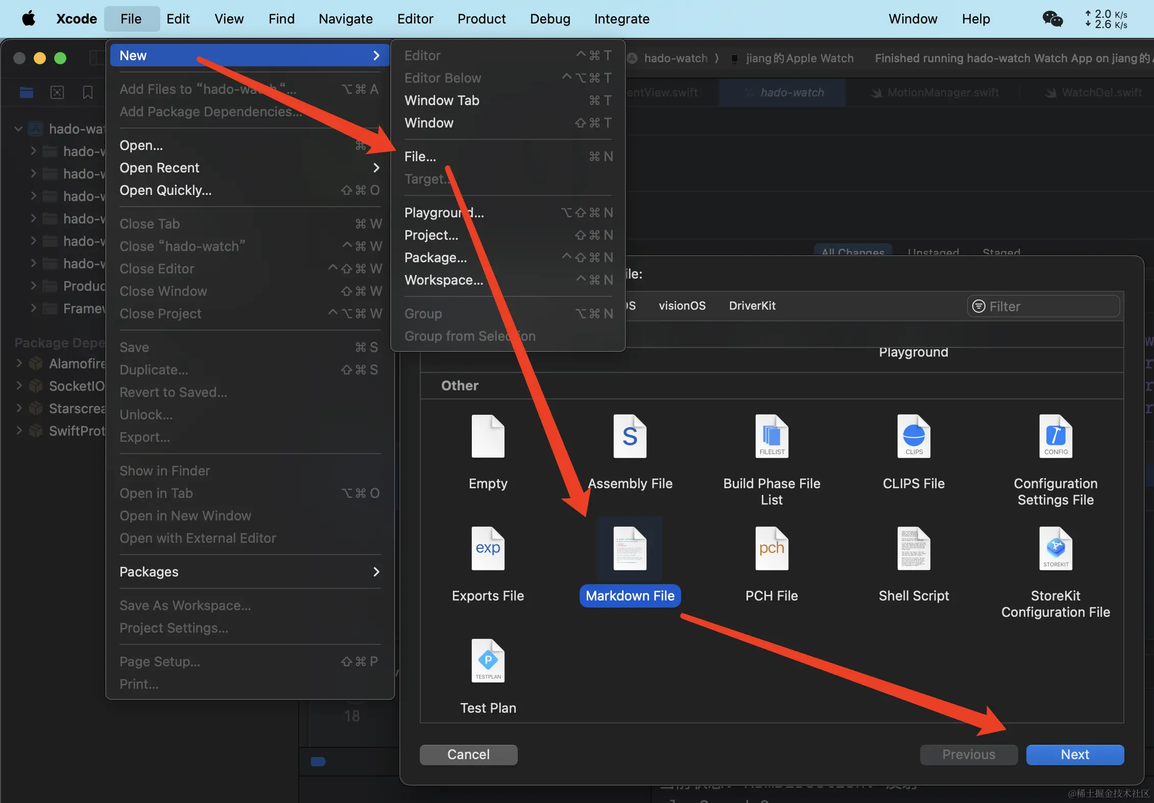Click the Next button
1154x803 pixels.
pyautogui.click(x=1074, y=755)
